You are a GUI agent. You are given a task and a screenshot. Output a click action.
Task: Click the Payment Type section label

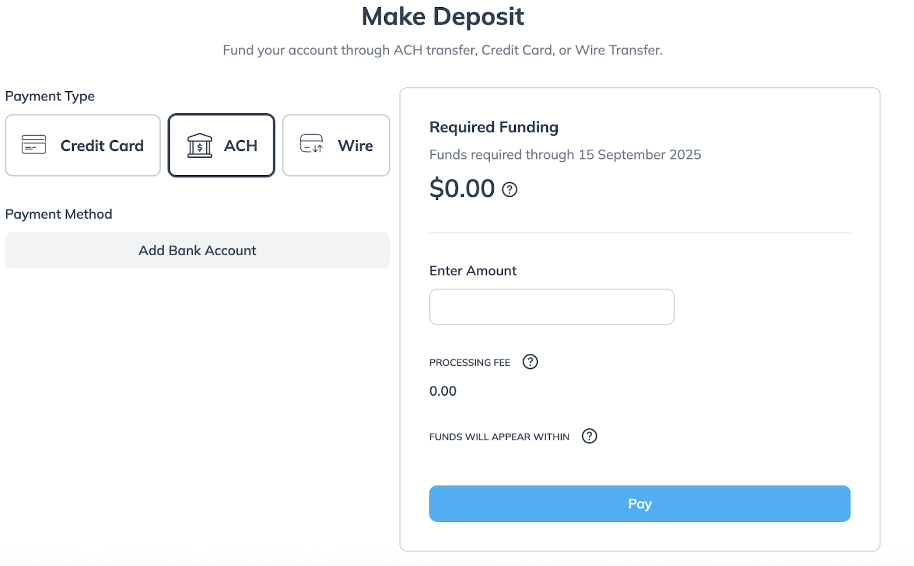tap(50, 96)
